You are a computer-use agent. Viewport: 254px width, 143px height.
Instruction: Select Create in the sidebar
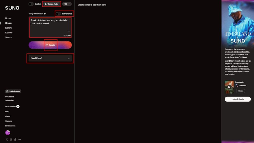coord(8,23)
